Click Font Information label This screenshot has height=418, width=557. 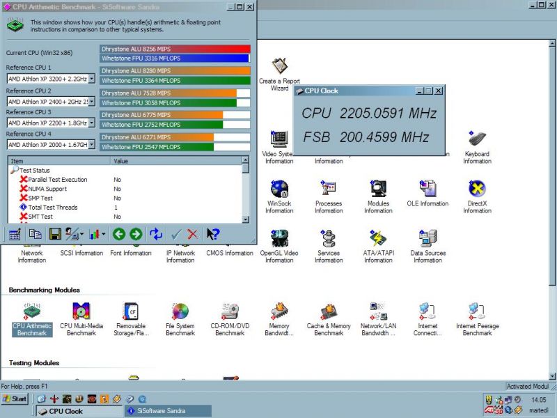click(131, 253)
